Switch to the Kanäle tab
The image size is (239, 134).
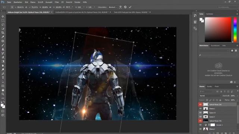pos(209,86)
